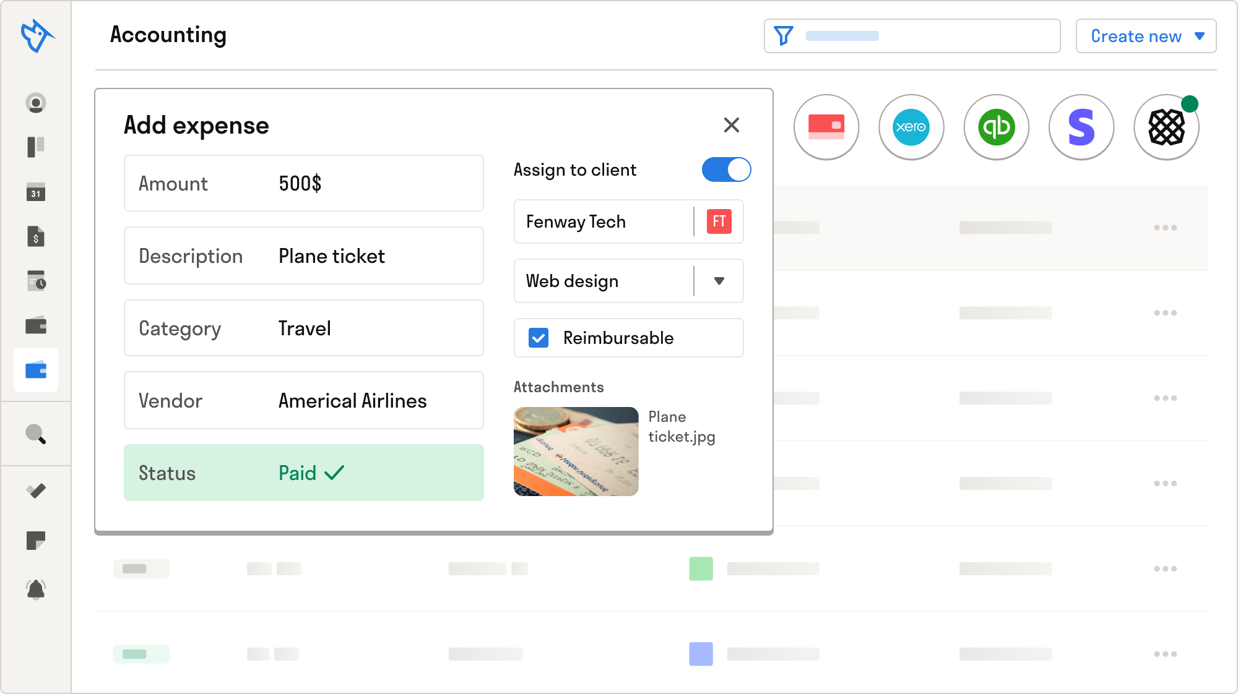Open the calendar icon in sidebar
Image resolution: width=1238 pixels, height=694 pixels.
(36, 192)
